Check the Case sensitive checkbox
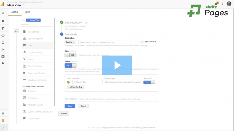The height and width of the screenshot is (131, 234). 142,42
